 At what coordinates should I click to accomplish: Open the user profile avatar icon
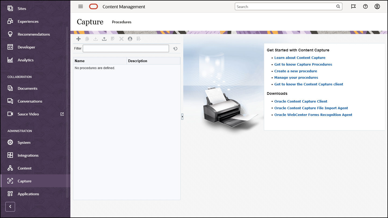coord(377,6)
